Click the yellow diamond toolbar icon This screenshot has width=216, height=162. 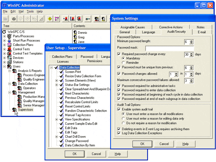(x=50, y=19)
